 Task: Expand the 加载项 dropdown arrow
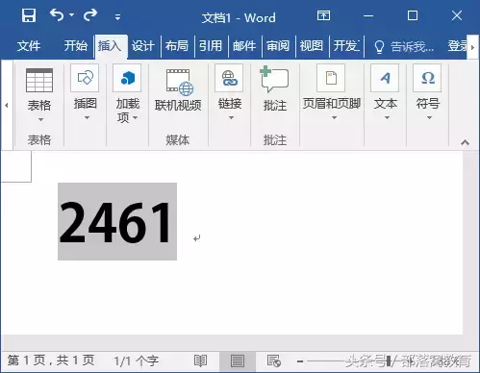[136, 117]
